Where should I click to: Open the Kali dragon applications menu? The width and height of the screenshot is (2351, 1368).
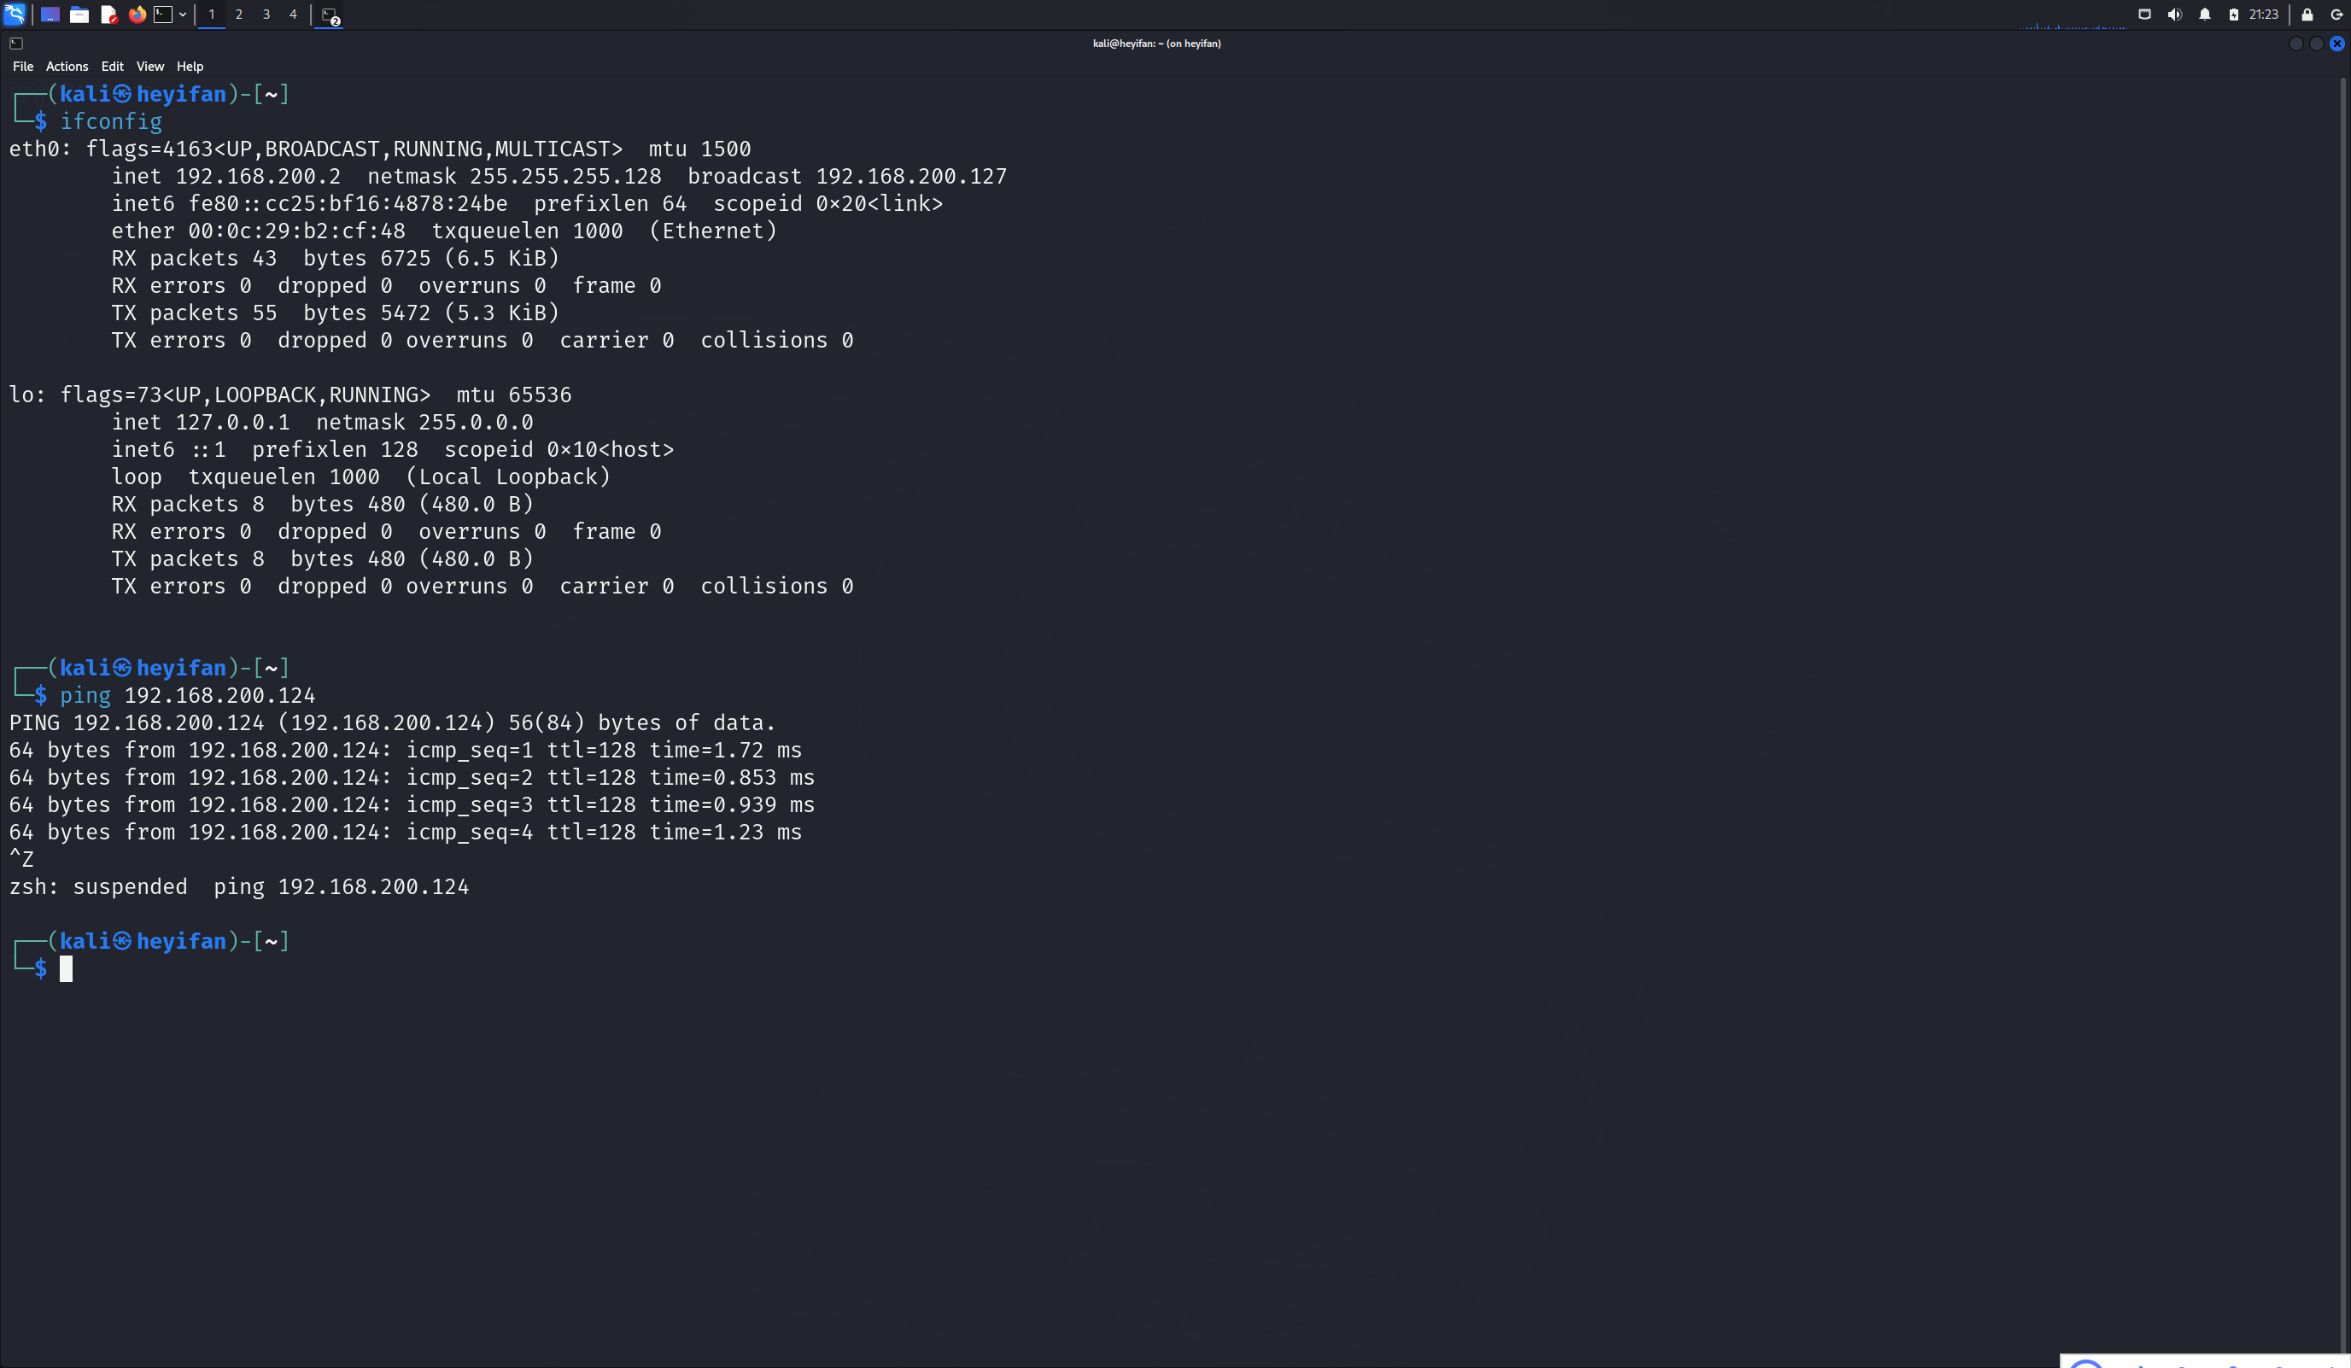click(14, 14)
